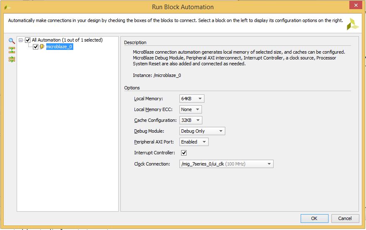The image size is (366, 230).
Task: Click the Vivado logo at top right
Action: coord(353,24)
